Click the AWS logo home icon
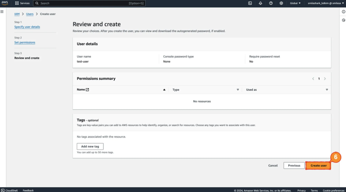The height and width of the screenshot is (192, 346). (x=5, y=3)
